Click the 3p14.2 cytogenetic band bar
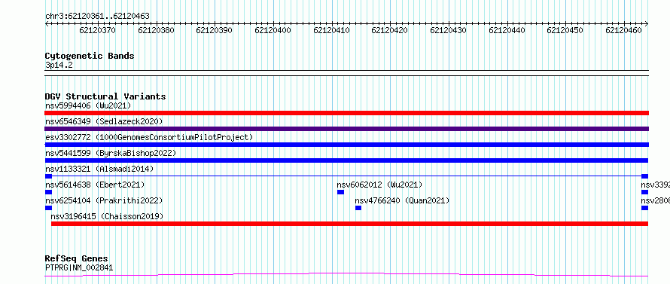This screenshot has height=284, width=670. 346,73
